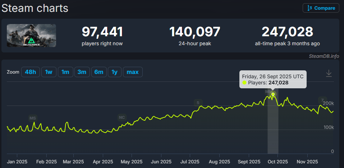Click the MS event marker on chart

pyautogui.click(x=33, y=118)
